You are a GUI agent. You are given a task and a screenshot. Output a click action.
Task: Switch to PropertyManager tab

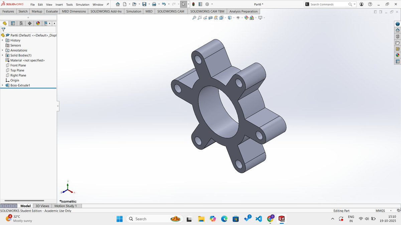pos(13,23)
